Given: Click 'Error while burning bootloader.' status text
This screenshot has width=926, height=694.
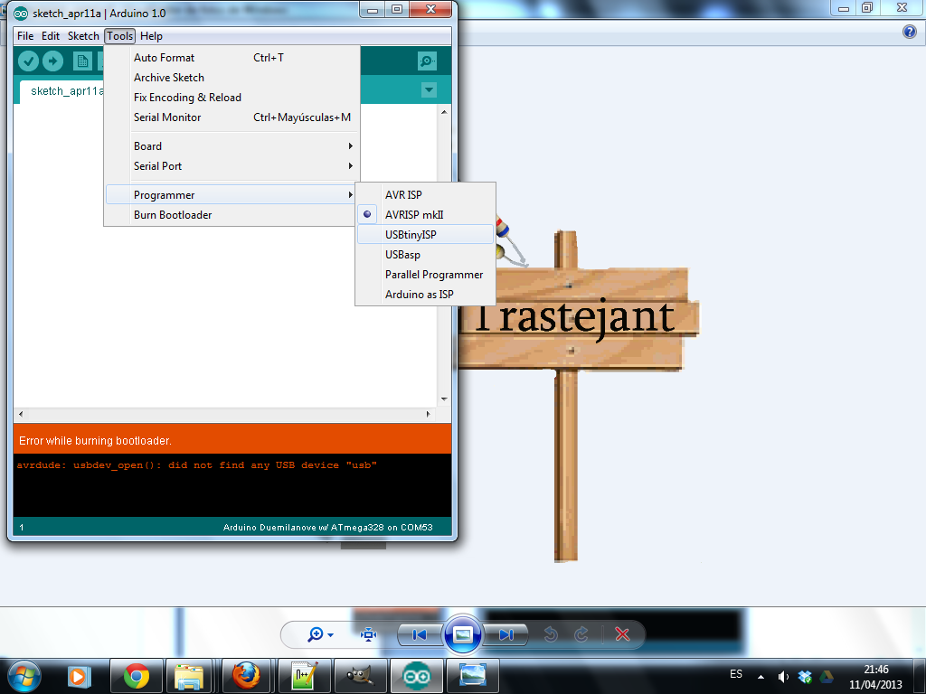Looking at the screenshot, I should click(x=95, y=441).
